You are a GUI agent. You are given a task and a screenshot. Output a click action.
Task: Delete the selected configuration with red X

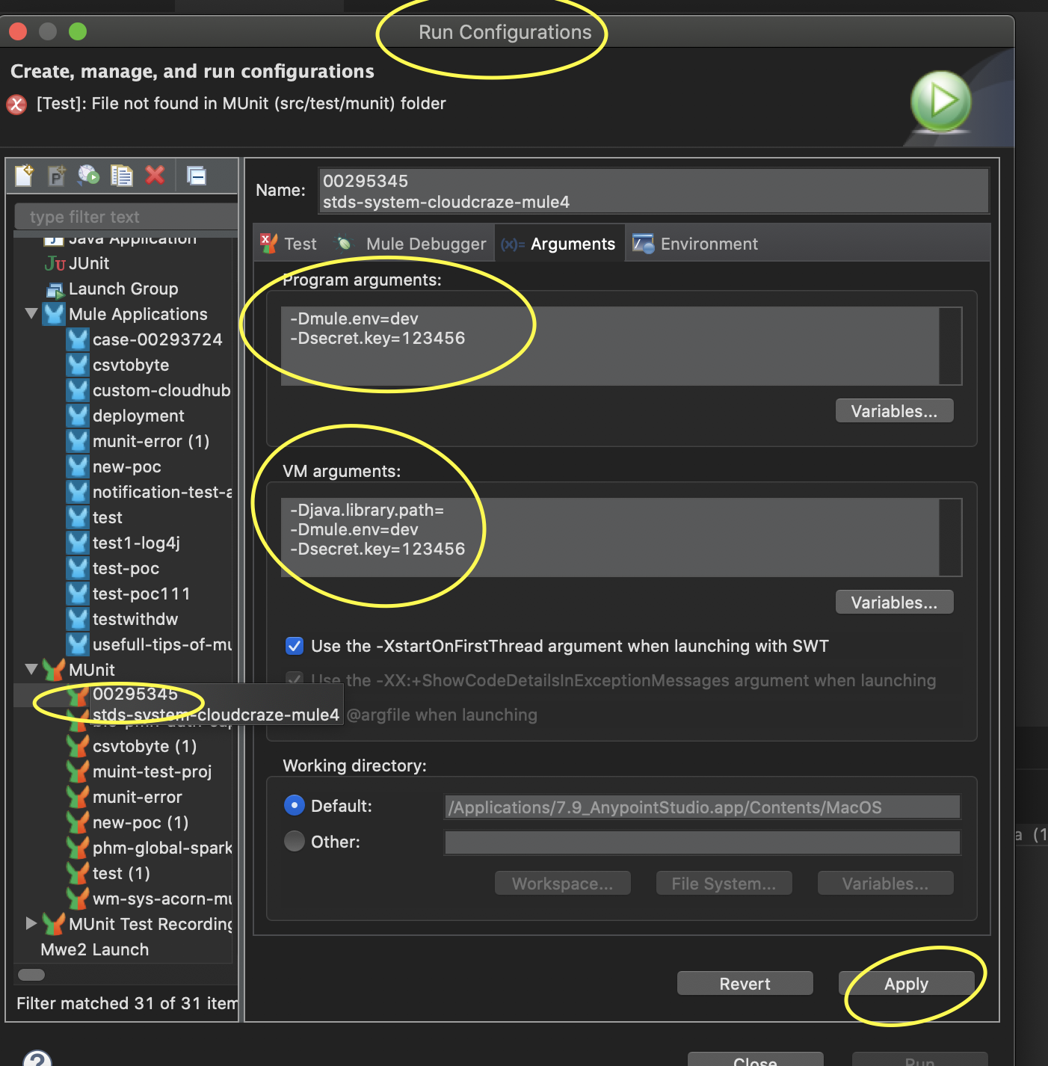coord(155,176)
